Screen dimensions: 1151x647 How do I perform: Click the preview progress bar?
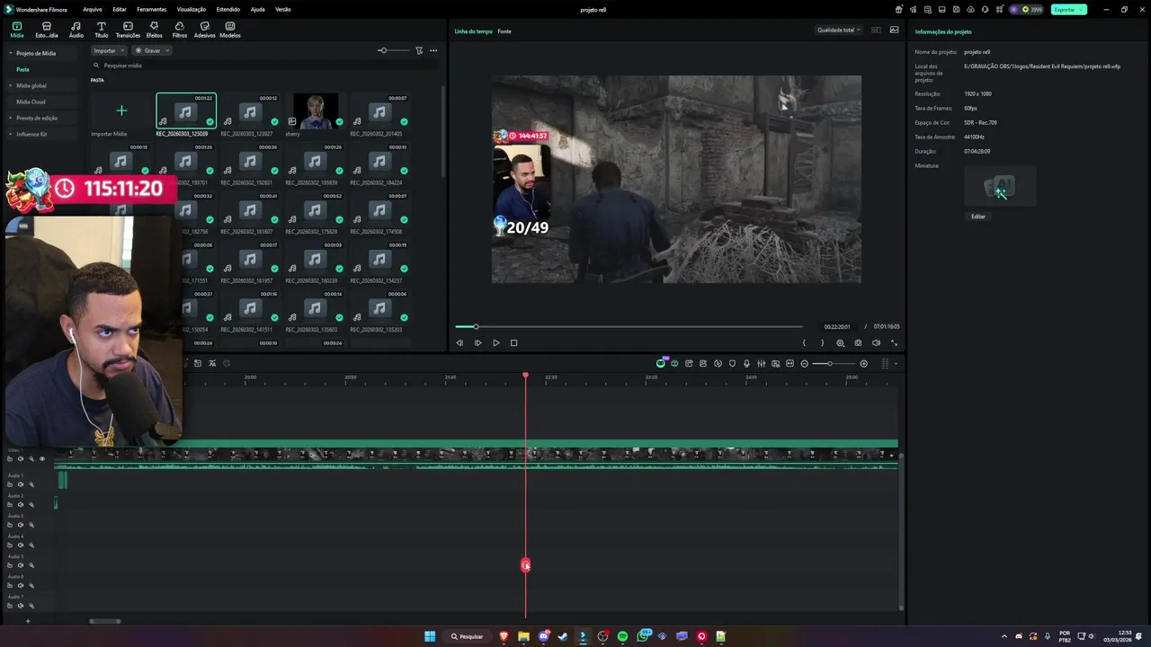tap(629, 326)
